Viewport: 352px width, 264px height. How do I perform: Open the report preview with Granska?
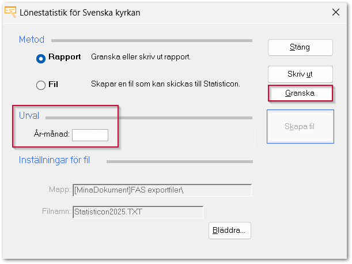pyautogui.click(x=300, y=93)
